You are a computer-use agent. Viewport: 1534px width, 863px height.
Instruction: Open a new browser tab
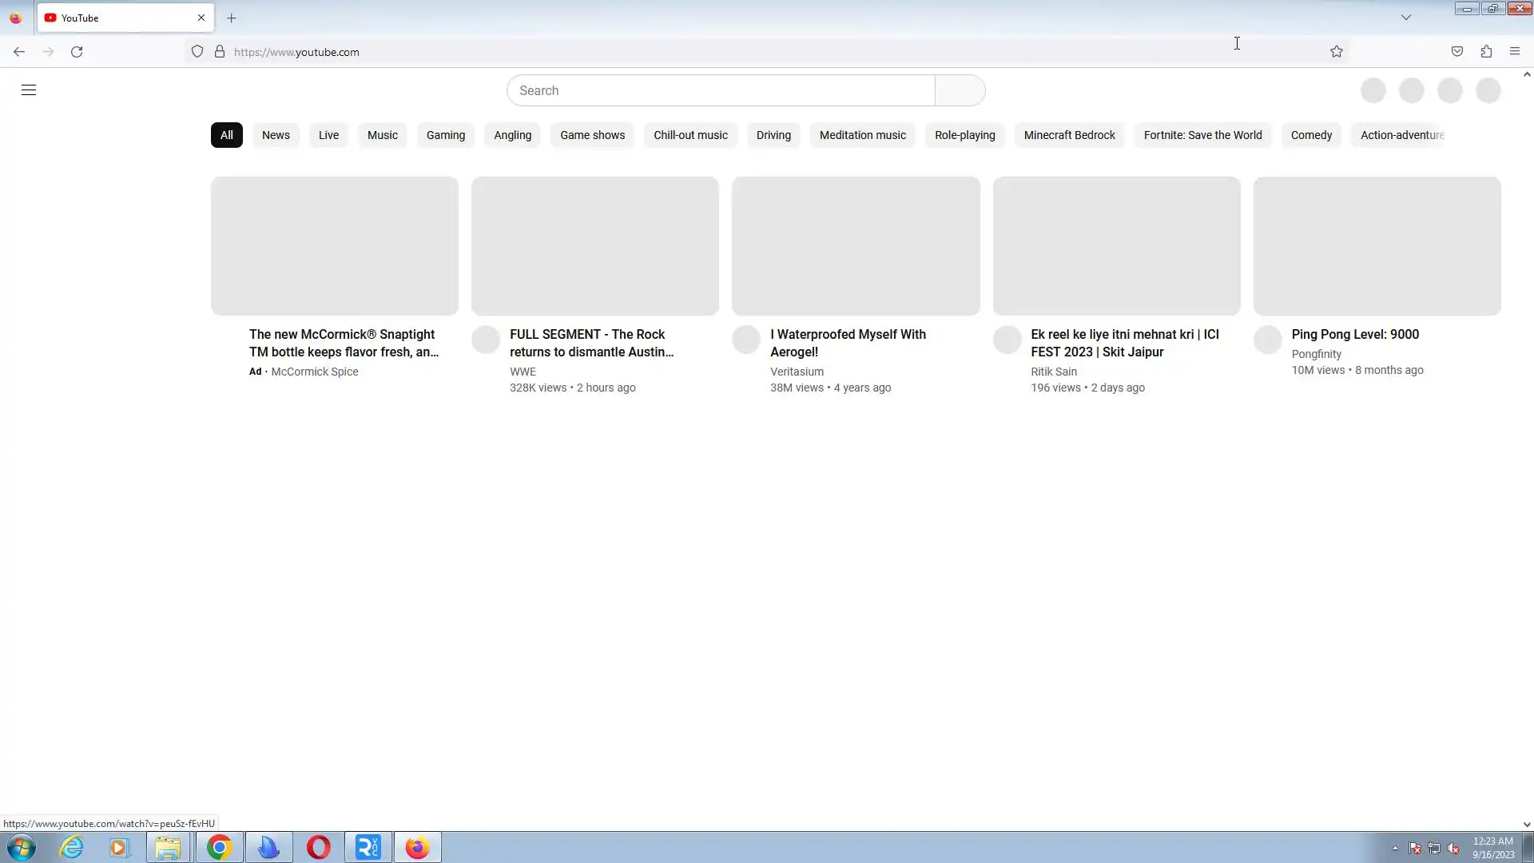[232, 18]
